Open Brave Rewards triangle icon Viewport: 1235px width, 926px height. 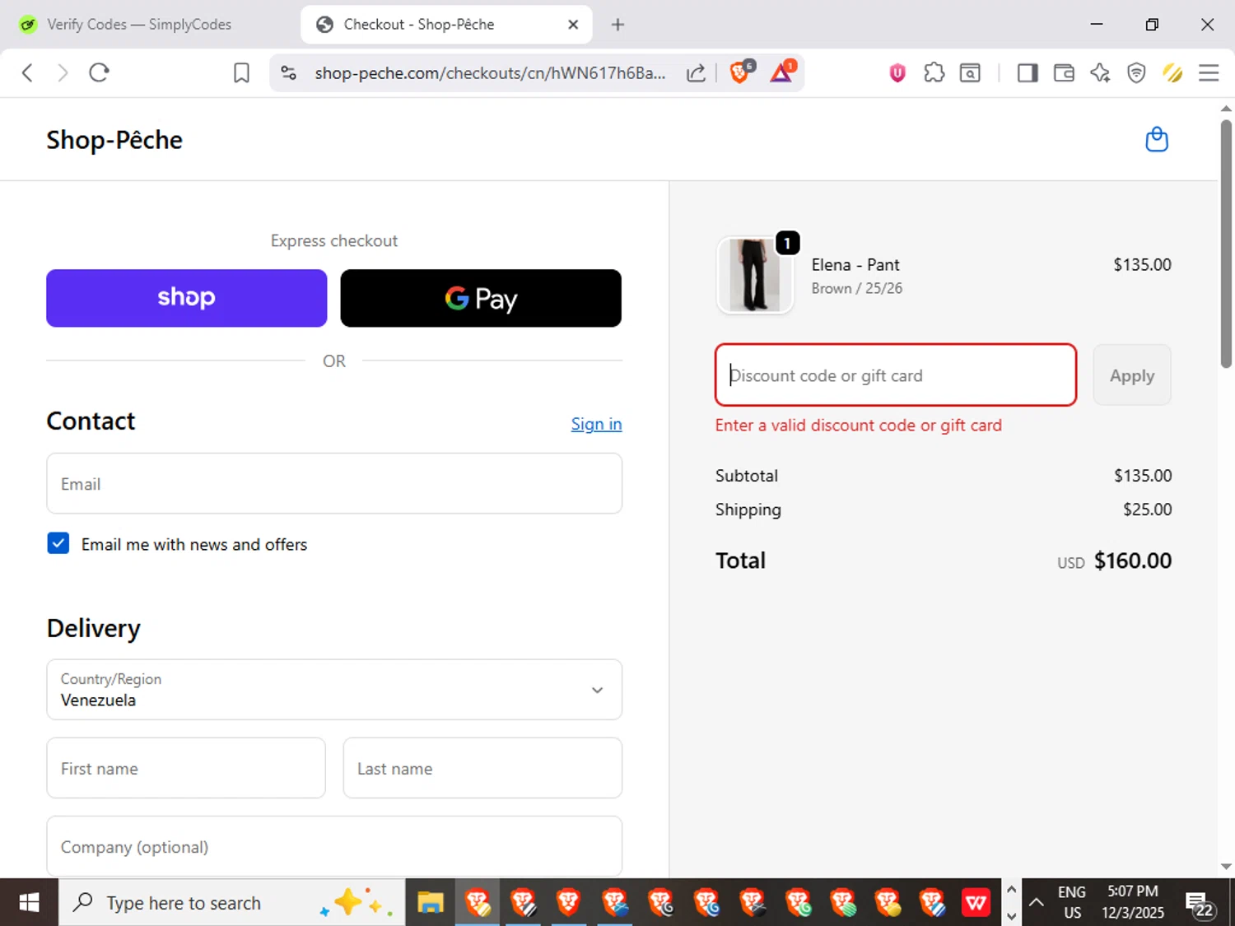pyautogui.click(x=781, y=72)
